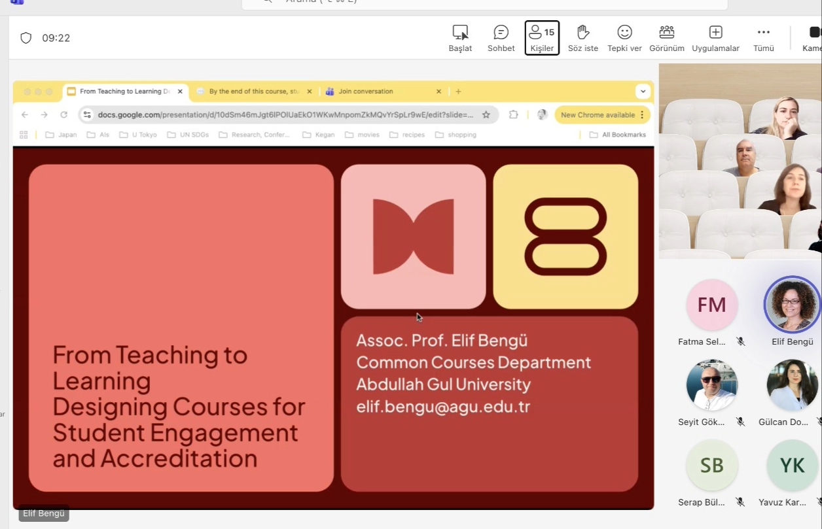The height and width of the screenshot is (529, 822).
Task: Select Seyit Gök... participant avatar
Action: click(x=711, y=385)
